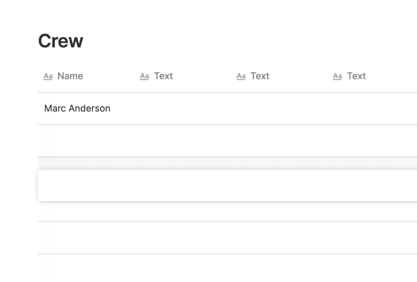Click the Crew database title
The image size is (417, 282).
(61, 41)
